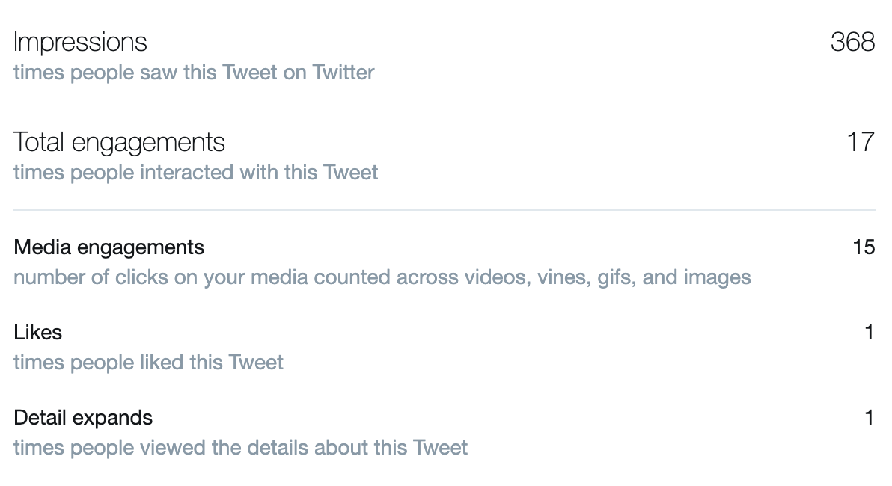
Task: Click "times people interacted with this Tweet" text
Action: 195,173
